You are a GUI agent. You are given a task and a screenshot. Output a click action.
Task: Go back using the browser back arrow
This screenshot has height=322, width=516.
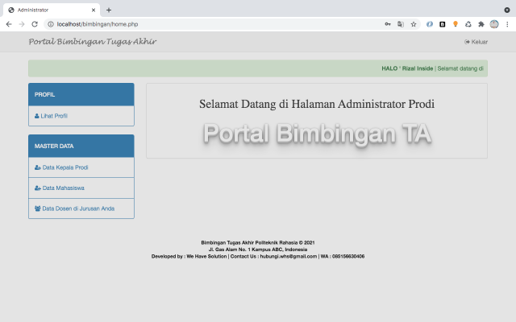coord(9,24)
